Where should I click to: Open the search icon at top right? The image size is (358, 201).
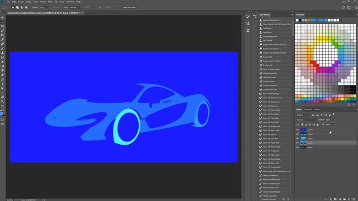343,7
